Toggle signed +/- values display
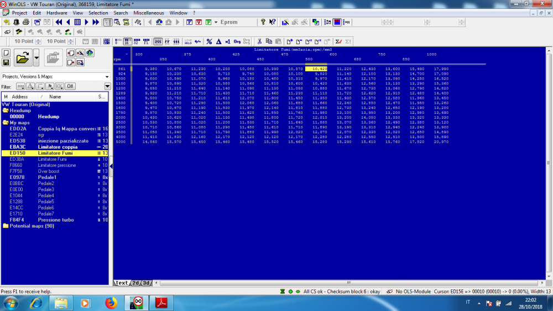The width and height of the screenshot is (553, 311). click(197, 41)
